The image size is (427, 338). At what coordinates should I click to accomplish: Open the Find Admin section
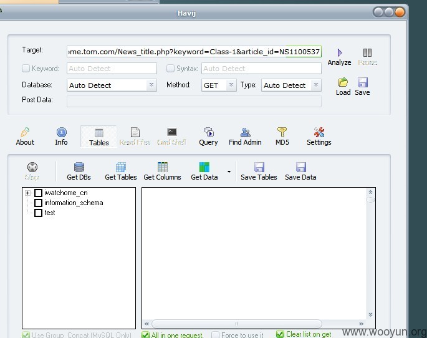pos(245,136)
